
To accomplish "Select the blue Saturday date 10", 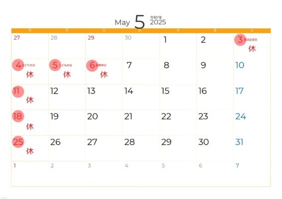I will (240, 65).
